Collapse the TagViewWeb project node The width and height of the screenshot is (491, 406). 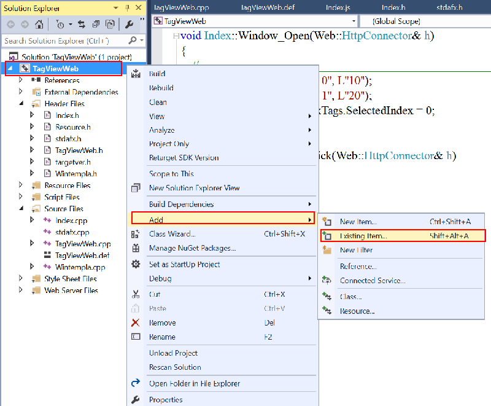pos(10,68)
